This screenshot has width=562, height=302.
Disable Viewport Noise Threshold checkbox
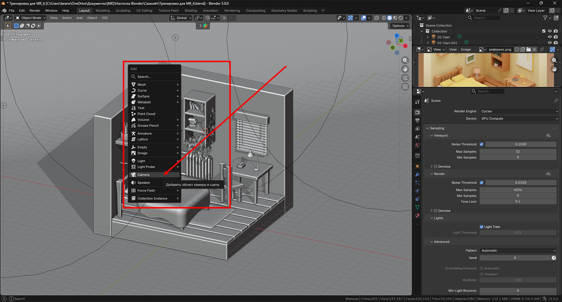tap(482, 144)
